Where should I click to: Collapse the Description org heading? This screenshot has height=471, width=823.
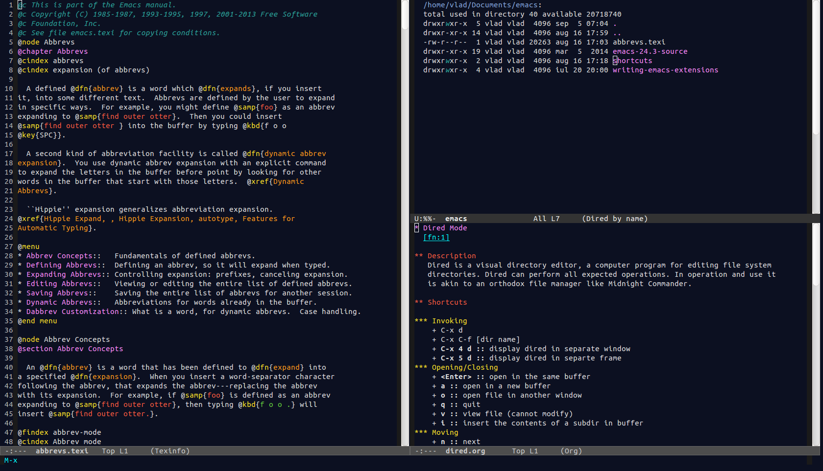point(445,256)
